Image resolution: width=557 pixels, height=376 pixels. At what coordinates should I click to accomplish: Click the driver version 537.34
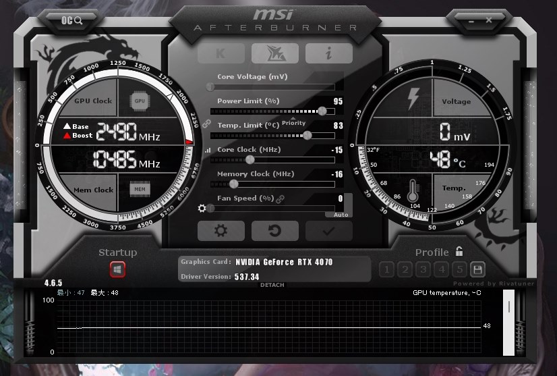click(247, 277)
